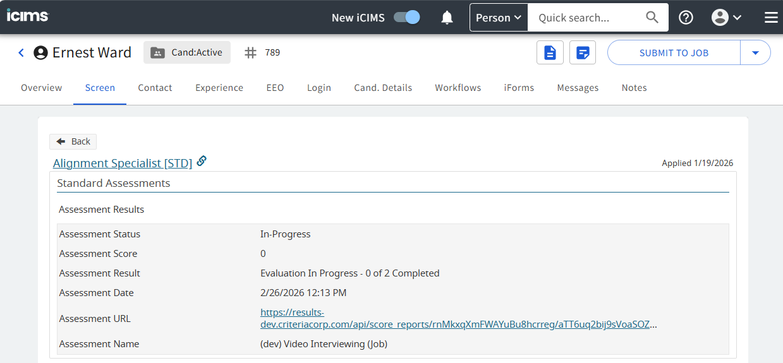Open the document icon button

550,52
